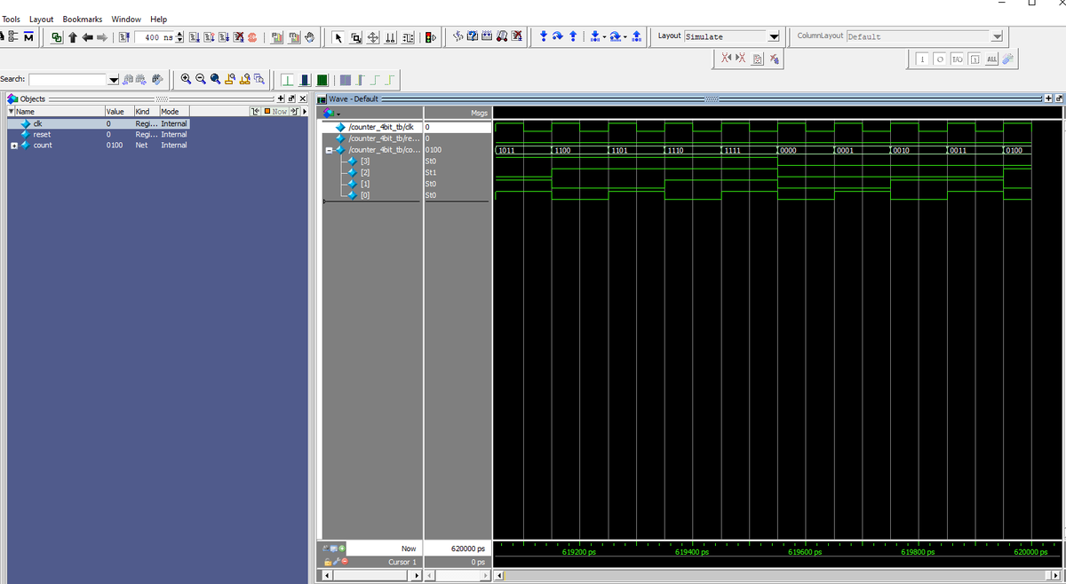Open the run length stepper arrows
The image size is (1066, 584).
tap(179, 37)
